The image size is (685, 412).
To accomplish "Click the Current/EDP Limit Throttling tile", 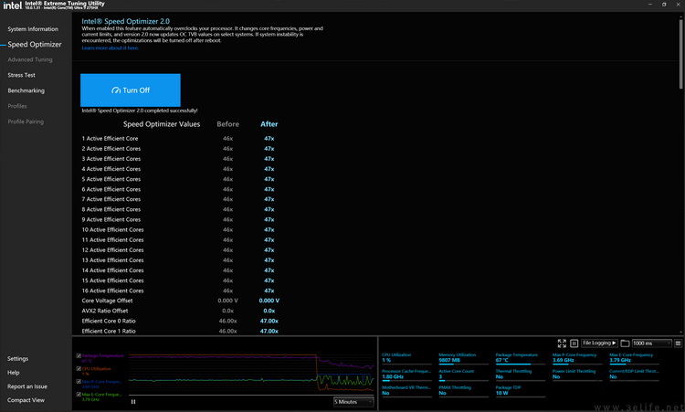I will click(634, 374).
